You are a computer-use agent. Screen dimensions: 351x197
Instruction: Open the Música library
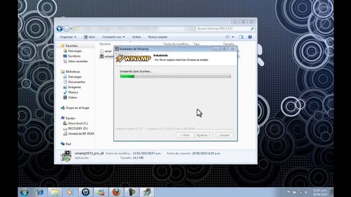tap(73, 92)
